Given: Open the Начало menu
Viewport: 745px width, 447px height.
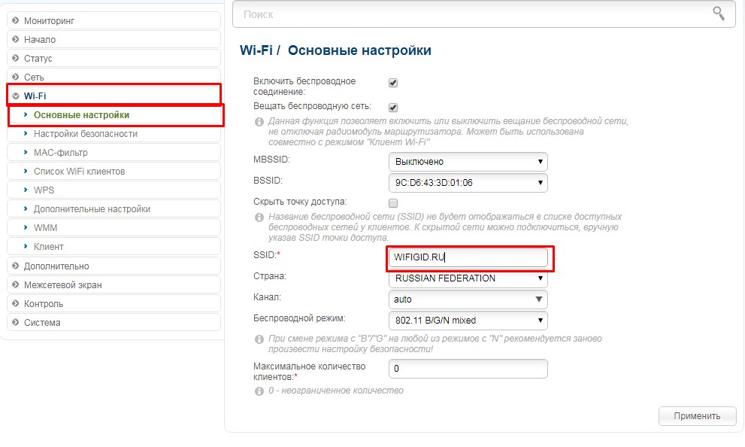Looking at the screenshot, I should [x=114, y=39].
